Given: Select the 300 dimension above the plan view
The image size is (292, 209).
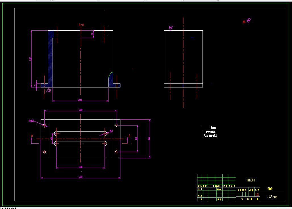Looking at the screenshot, I should point(80,110).
